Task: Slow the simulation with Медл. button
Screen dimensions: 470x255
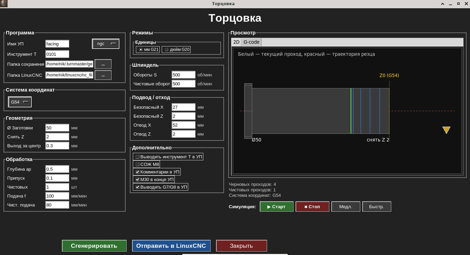Action: pyautogui.click(x=345, y=206)
